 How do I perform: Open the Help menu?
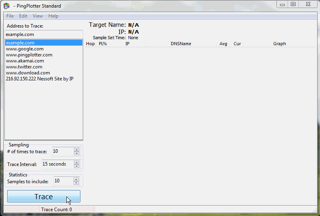(x=53, y=16)
